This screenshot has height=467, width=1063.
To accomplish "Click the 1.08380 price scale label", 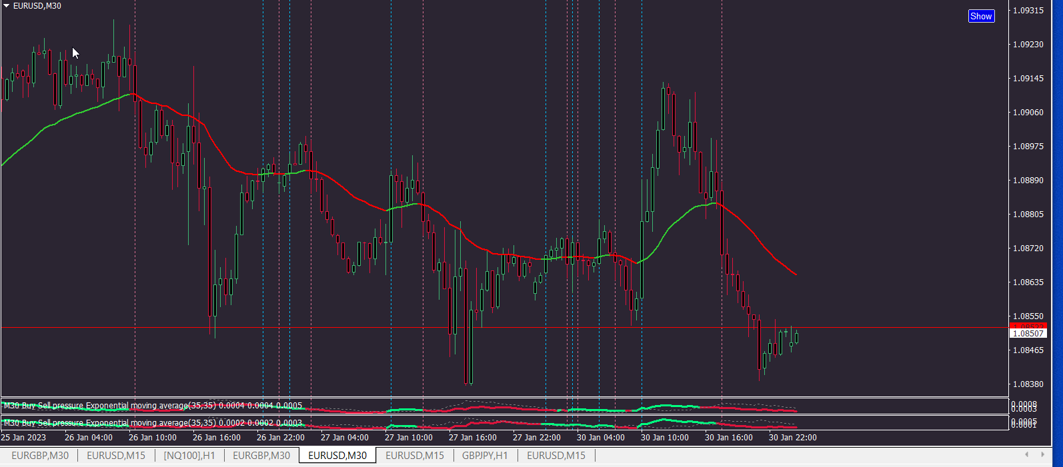I will (x=1028, y=384).
